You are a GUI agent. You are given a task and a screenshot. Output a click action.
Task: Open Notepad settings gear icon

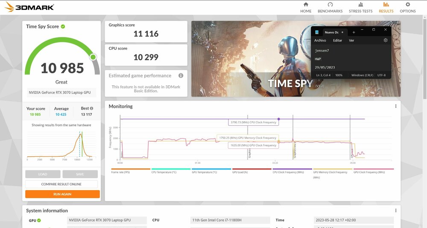[385, 40]
